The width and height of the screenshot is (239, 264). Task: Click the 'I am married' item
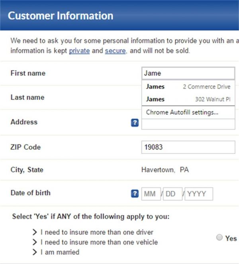click(x=60, y=252)
